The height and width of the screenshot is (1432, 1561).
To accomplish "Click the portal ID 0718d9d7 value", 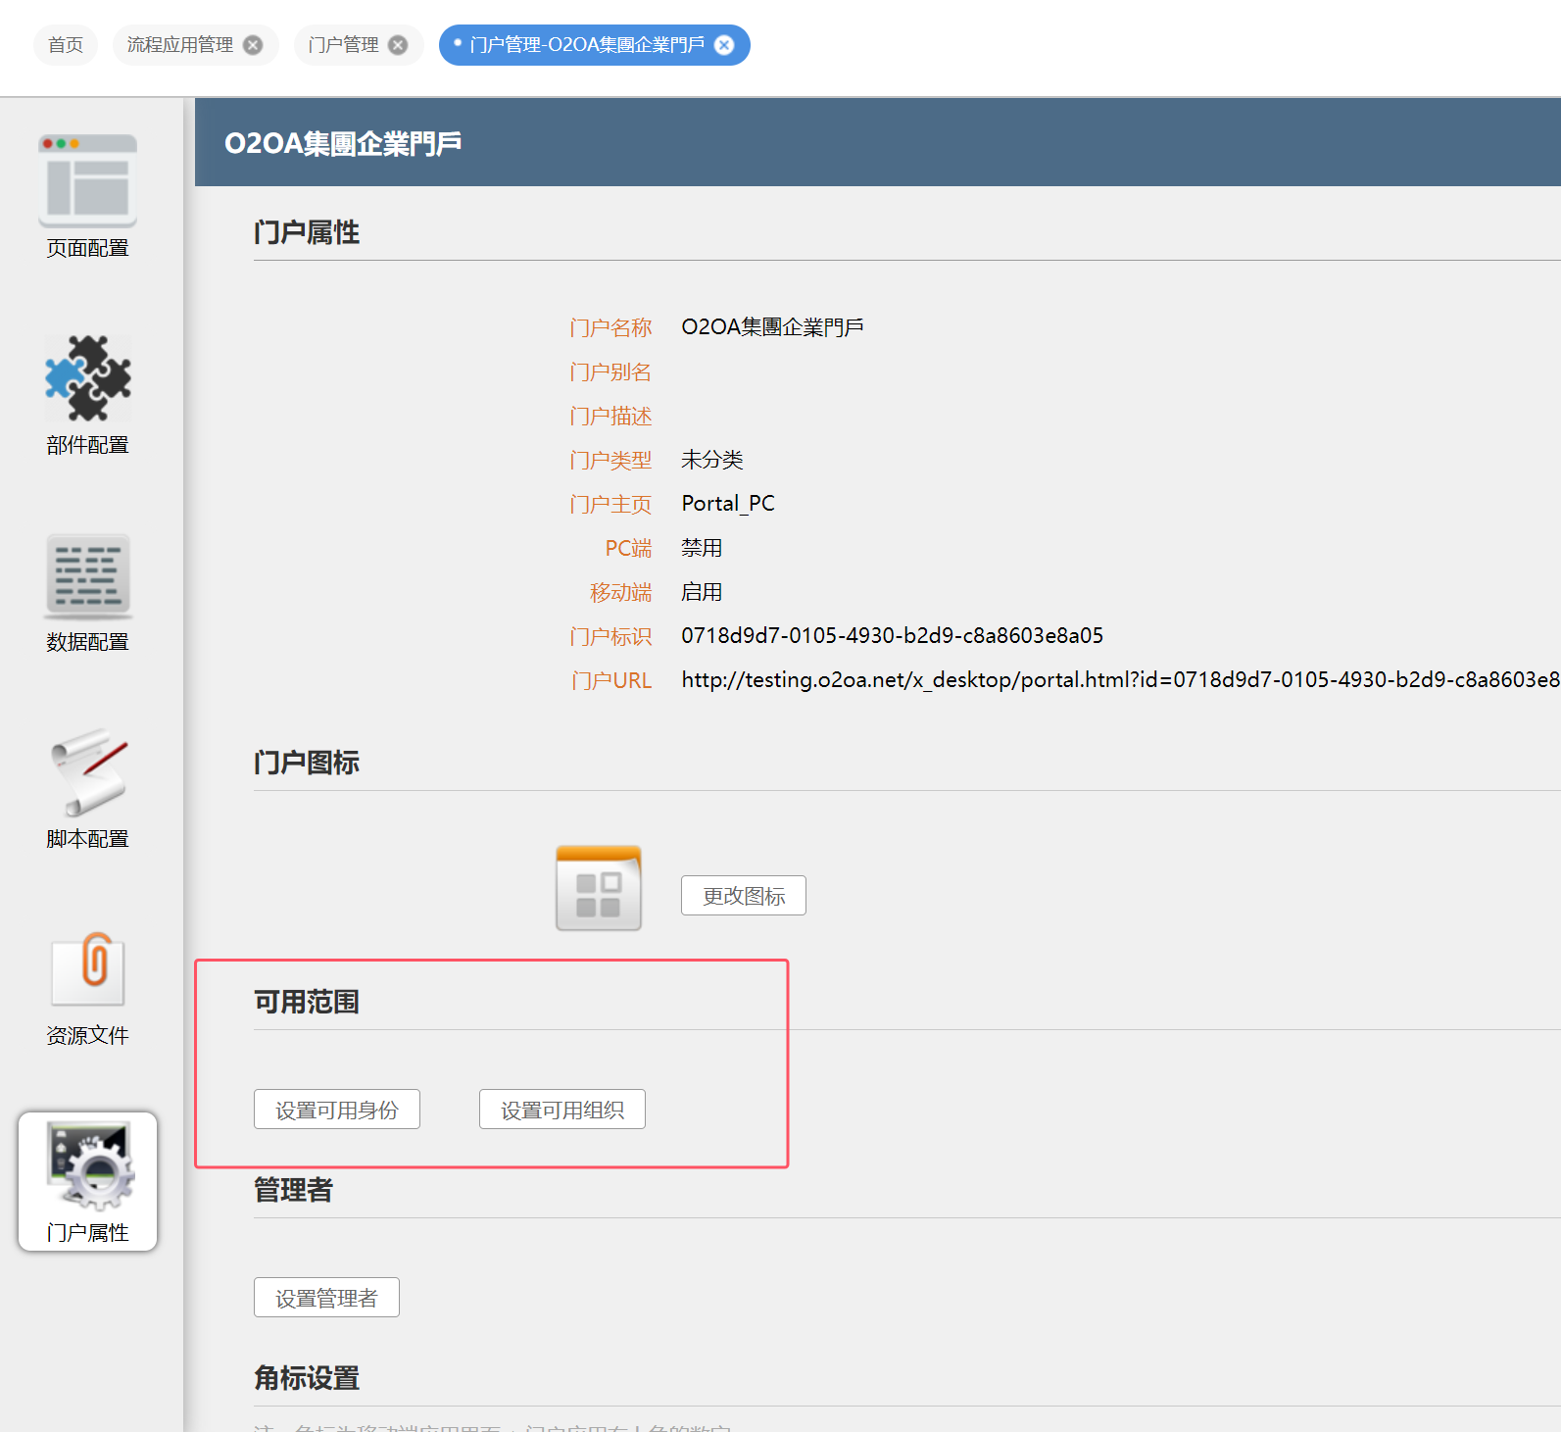I will (893, 636).
